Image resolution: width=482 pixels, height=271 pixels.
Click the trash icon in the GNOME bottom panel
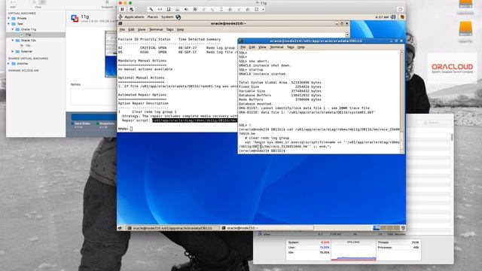pyautogui.click(x=403, y=228)
